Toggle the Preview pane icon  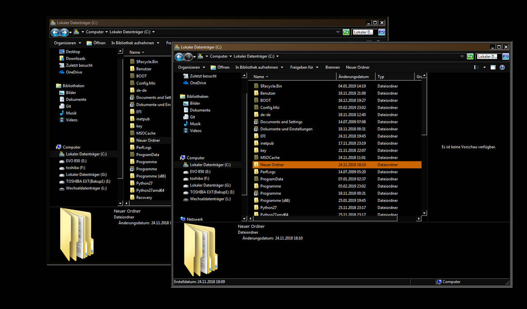[x=493, y=67]
